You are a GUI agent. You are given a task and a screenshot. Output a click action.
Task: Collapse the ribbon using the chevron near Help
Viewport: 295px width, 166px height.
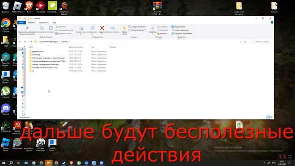[268, 23]
